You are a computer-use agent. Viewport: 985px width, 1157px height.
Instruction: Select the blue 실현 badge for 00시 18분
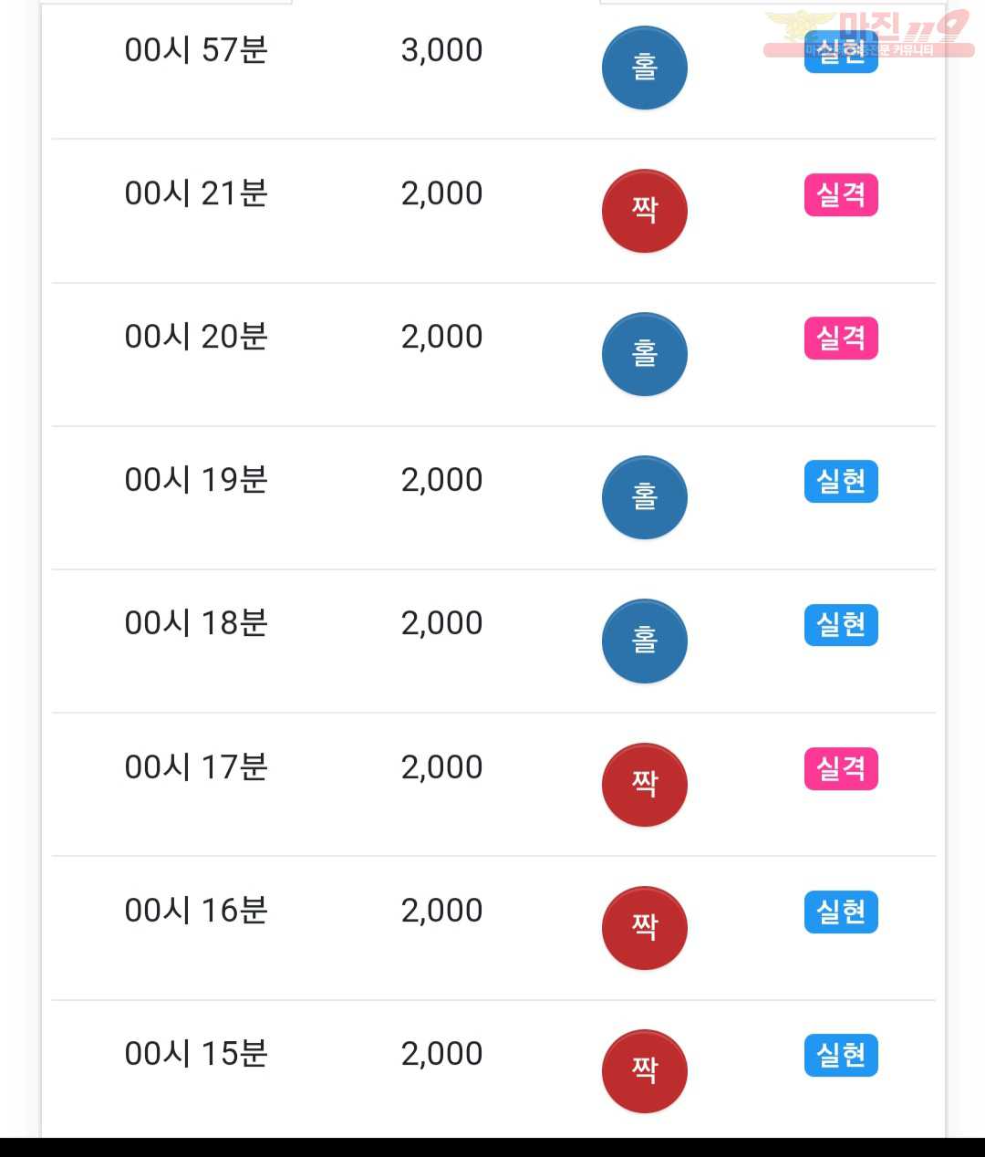coord(841,624)
